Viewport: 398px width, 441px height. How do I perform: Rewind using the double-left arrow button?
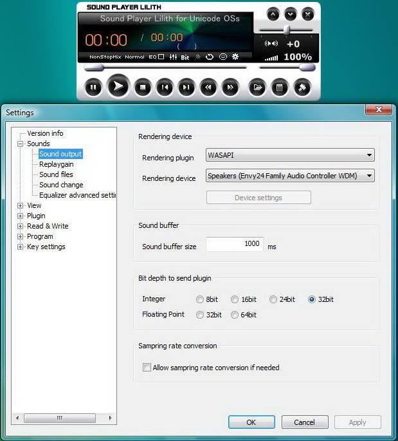pyautogui.click(x=208, y=88)
